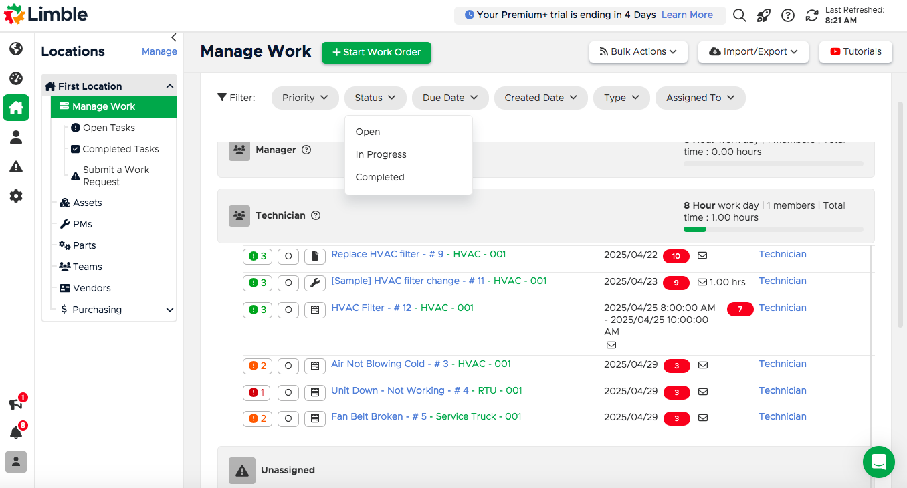Toggle the status circle for Fan Belt Broken
Image resolution: width=907 pixels, height=488 pixels.
(288, 419)
